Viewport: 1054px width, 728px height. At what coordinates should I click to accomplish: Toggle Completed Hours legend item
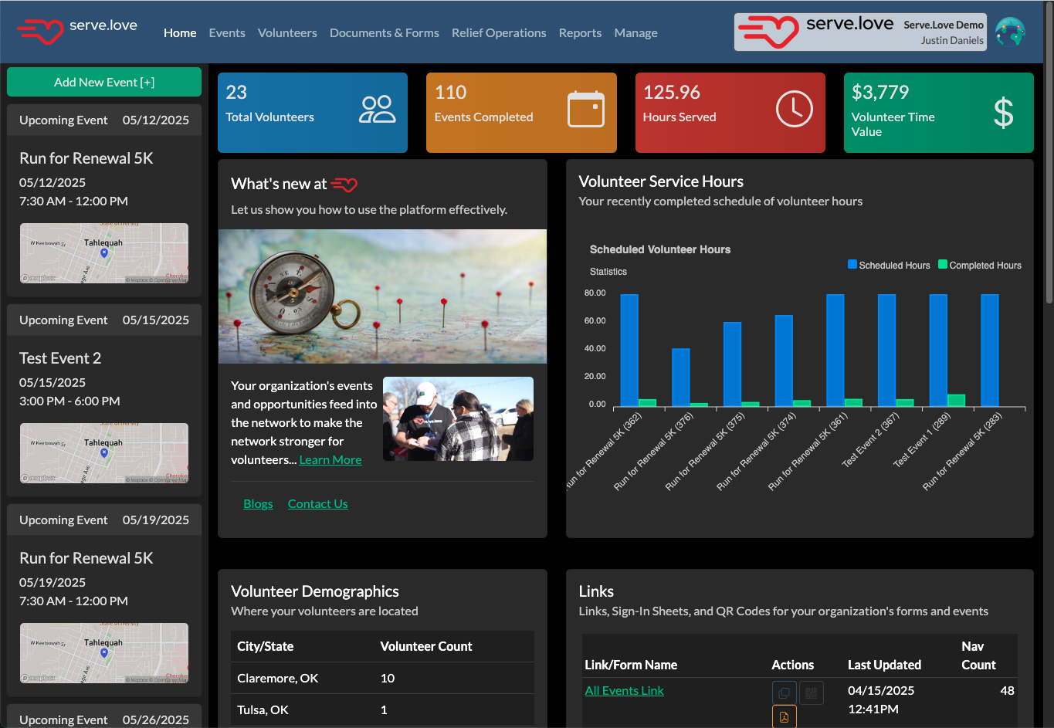tap(979, 265)
